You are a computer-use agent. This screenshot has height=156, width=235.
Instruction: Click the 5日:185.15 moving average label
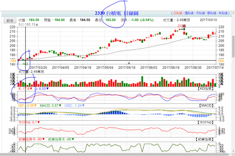click(x=27, y=24)
